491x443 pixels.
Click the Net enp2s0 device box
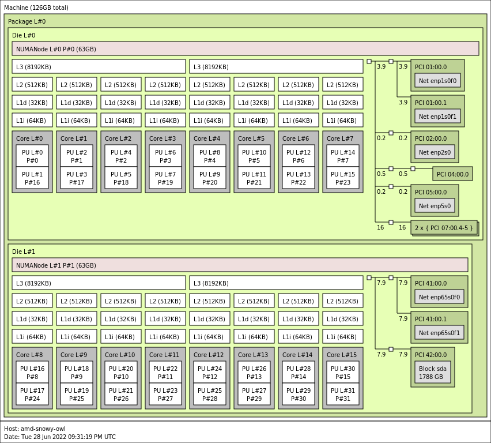(435, 152)
